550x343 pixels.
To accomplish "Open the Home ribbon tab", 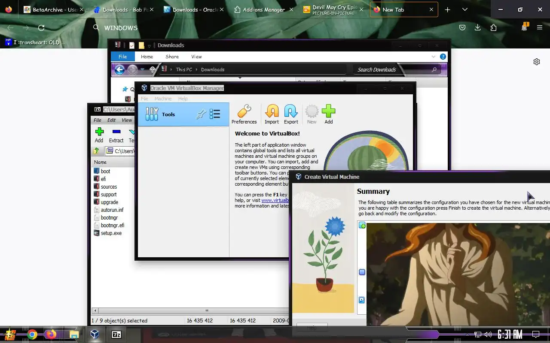I will [147, 57].
